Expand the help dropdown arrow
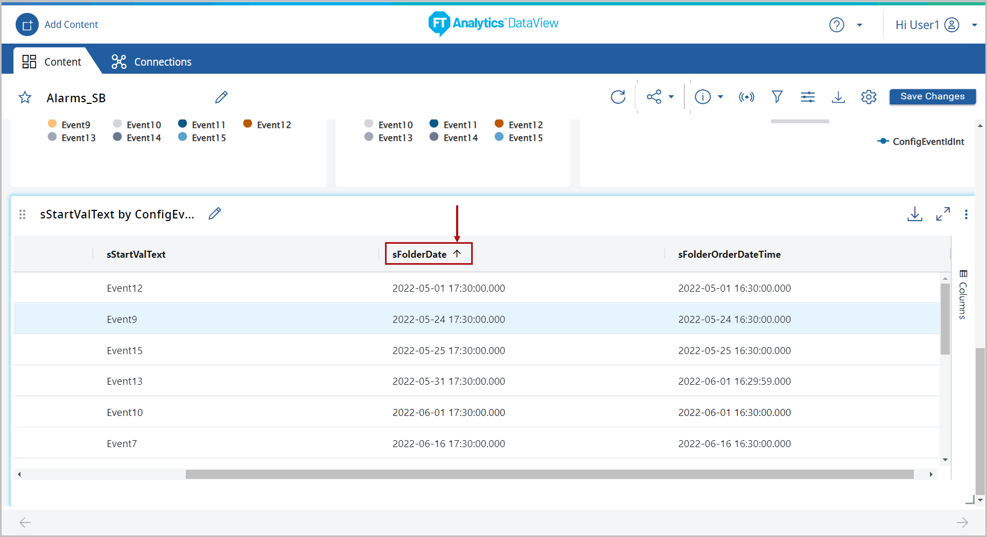Image resolution: width=987 pixels, height=537 pixels. pos(859,25)
